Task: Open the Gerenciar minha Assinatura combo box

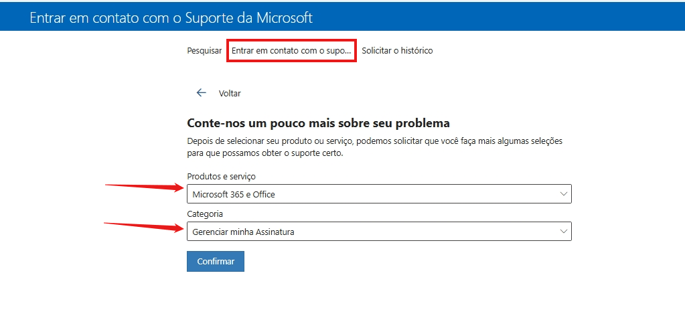Action: [379, 232]
